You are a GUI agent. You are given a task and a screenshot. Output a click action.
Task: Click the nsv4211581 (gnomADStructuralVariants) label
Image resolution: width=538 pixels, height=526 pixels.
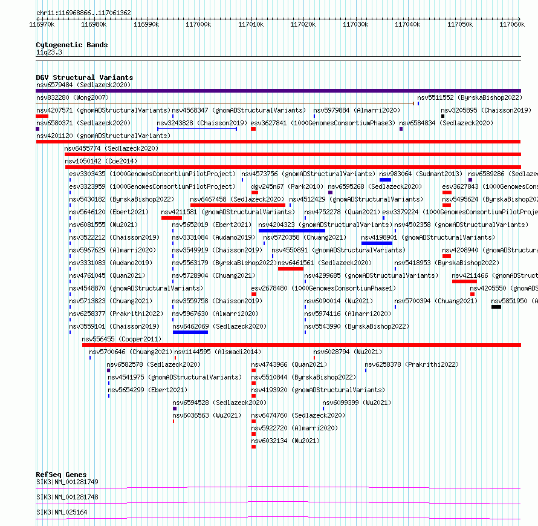tap(228, 212)
